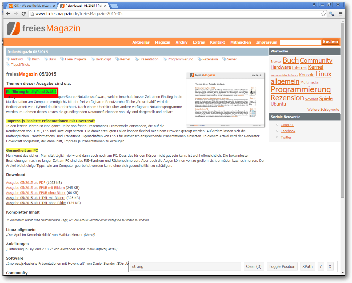Image resolution: width=352 pixels, height=283 pixels.
Task: Click the tag icon before Buch
Action: coord(29,59)
